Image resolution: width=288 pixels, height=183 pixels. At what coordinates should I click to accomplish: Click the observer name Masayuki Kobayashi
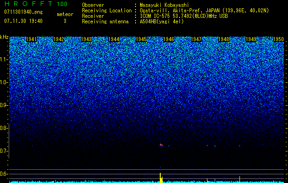(164, 5)
